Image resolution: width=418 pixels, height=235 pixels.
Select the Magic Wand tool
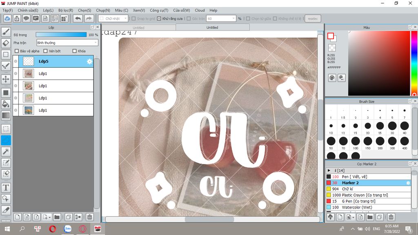point(6,151)
